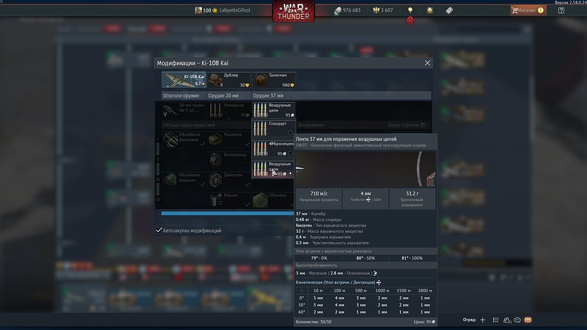Click the gold diamond premium icon
This screenshot has width=587, height=330.
(x=430, y=10)
